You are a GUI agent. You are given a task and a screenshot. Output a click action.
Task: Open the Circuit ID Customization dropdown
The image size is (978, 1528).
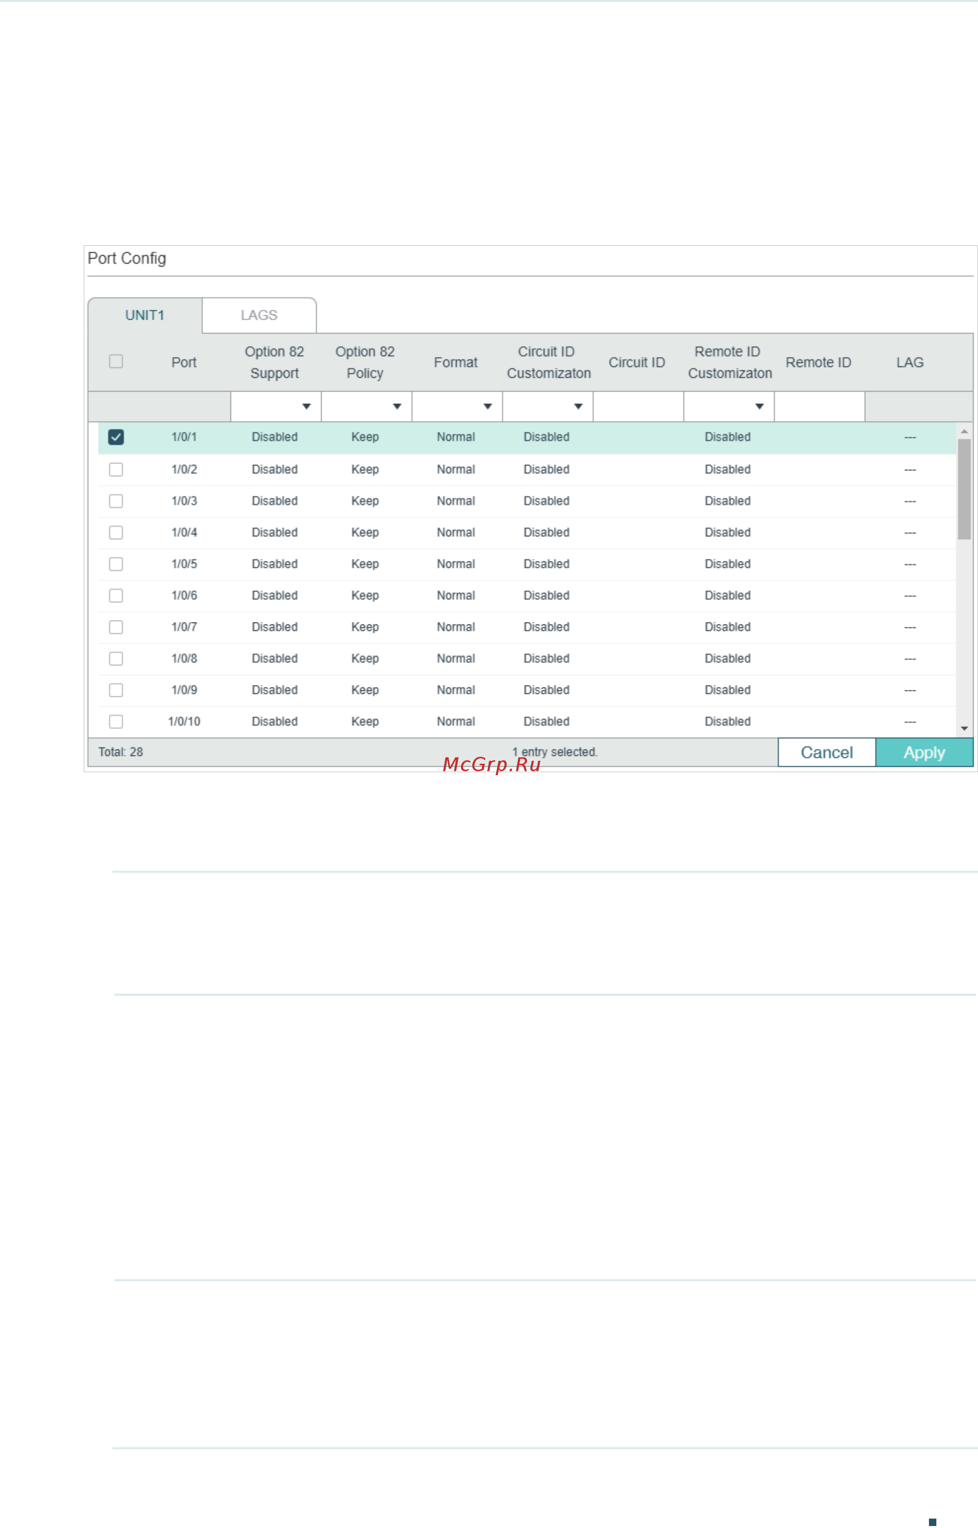(547, 406)
